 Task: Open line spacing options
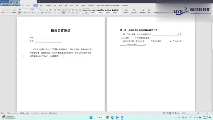click(70, 13)
